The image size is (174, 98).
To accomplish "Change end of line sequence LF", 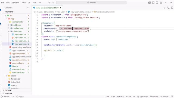I will tap(134, 97).
